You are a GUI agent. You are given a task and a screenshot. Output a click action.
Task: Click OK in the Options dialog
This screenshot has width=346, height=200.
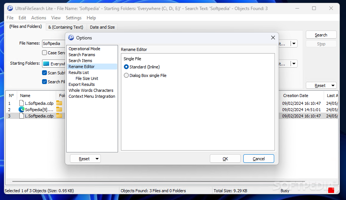[225, 159]
